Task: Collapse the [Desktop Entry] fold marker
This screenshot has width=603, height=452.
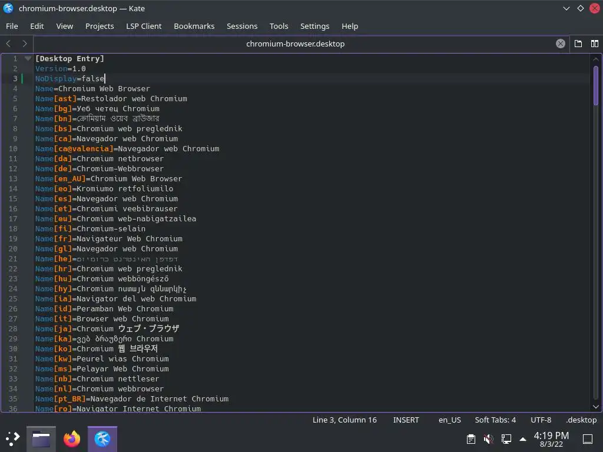Action: click(x=28, y=58)
